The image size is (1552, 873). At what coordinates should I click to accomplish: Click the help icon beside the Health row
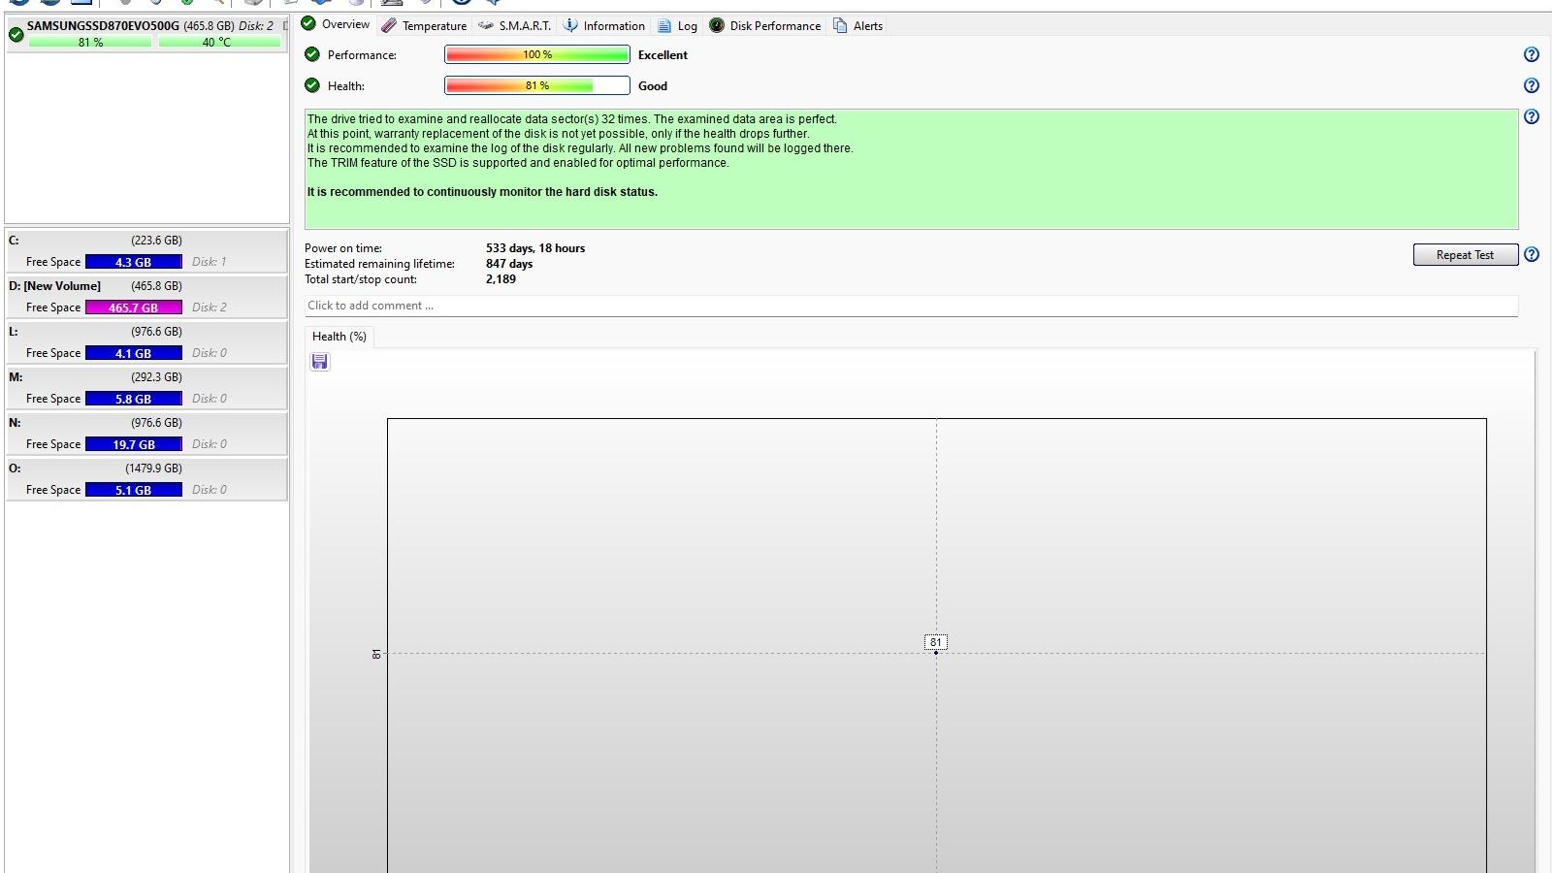[1532, 86]
